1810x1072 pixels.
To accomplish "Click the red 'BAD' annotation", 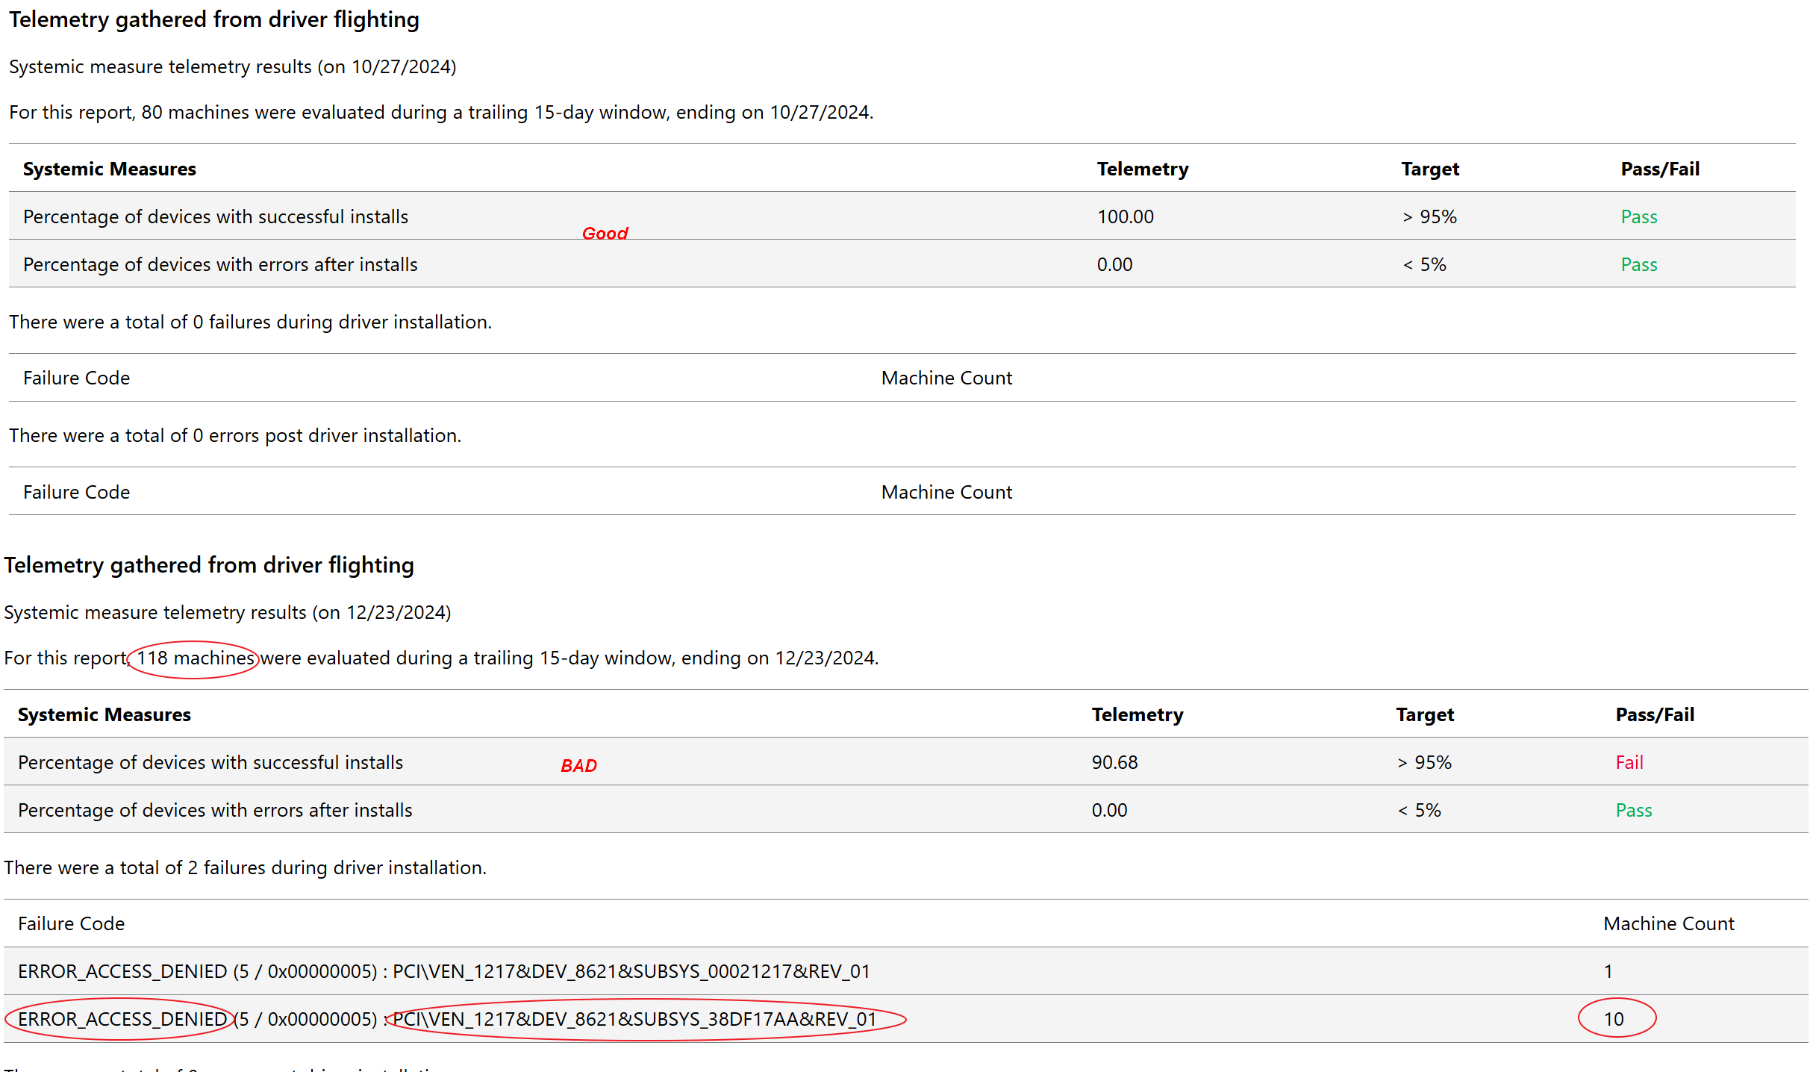I will (x=578, y=766).
